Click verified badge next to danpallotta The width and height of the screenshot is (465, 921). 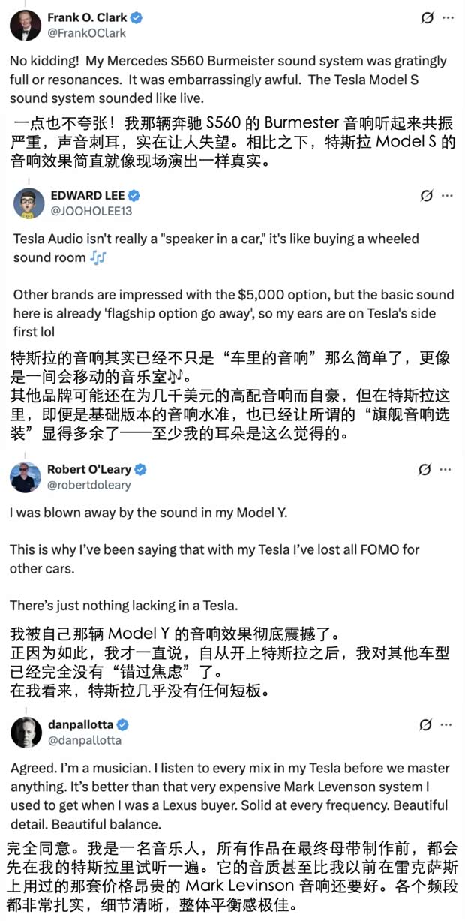123,724
